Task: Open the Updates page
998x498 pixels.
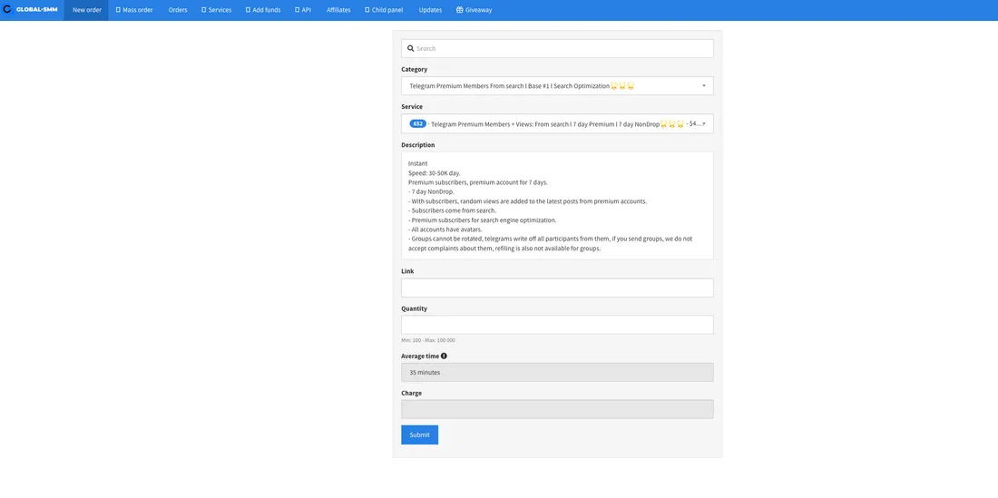Action: click(430, 10)
